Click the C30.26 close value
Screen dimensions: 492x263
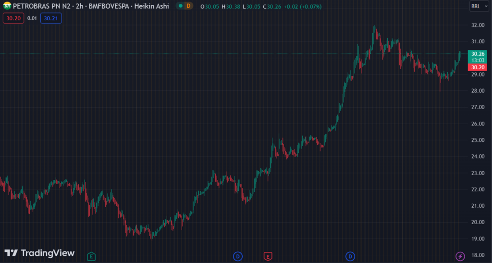pos(272,7)
